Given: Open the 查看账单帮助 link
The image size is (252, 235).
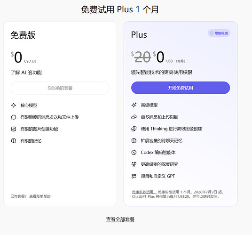Looking at the screenshot, I should (x=40, y=196).
